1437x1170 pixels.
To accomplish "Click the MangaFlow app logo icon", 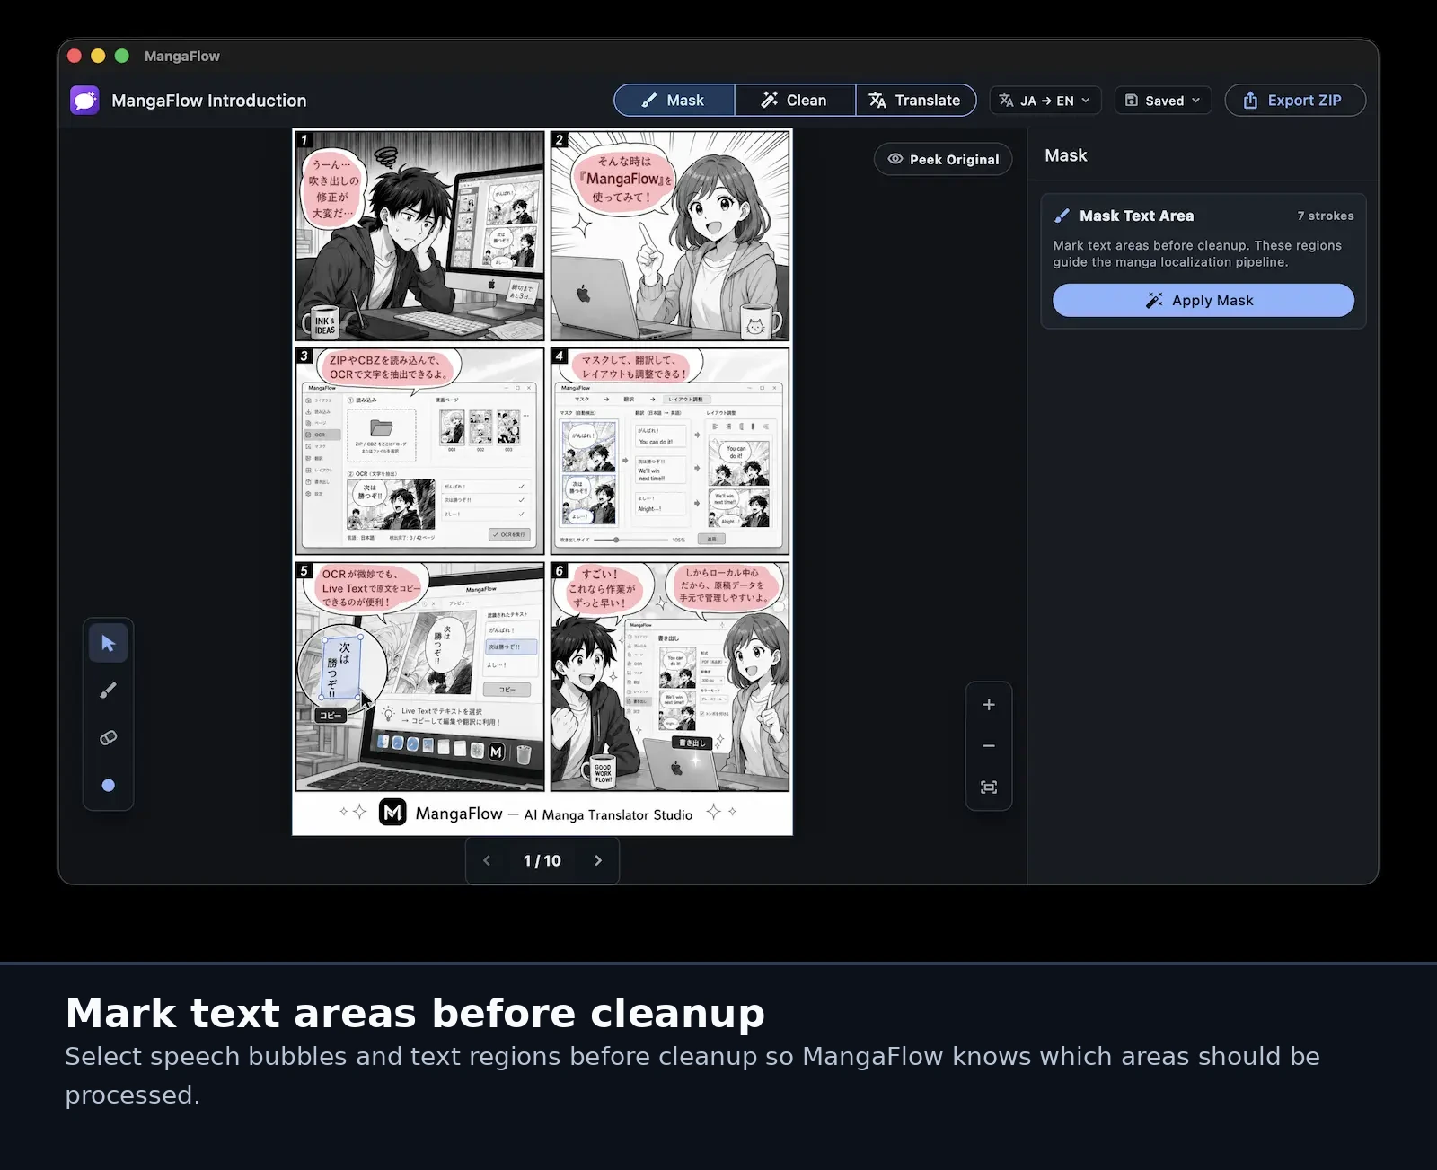I will point(85,101).
